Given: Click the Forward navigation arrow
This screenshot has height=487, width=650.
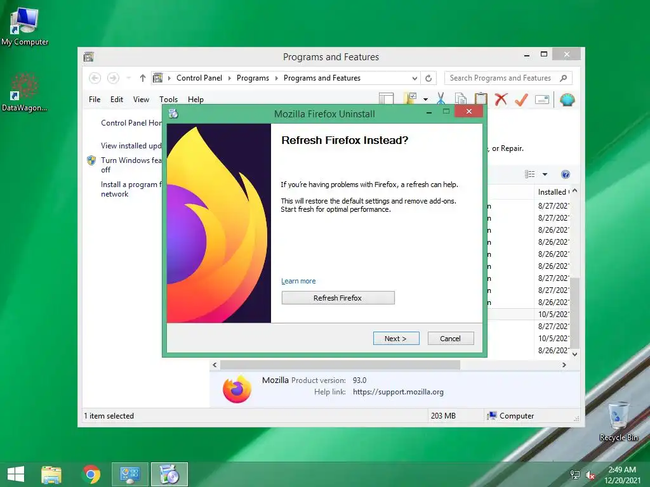Looking at the screenshot, I should tap(113, 78).
